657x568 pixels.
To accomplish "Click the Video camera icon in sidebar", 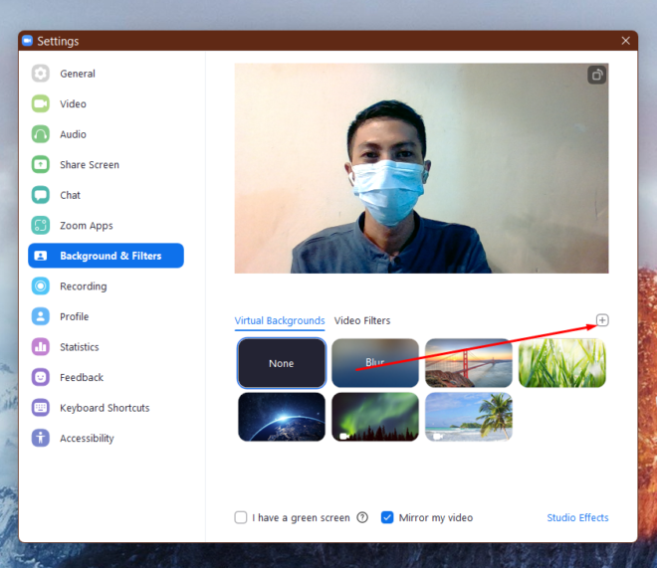I will (x=41, y=103).
